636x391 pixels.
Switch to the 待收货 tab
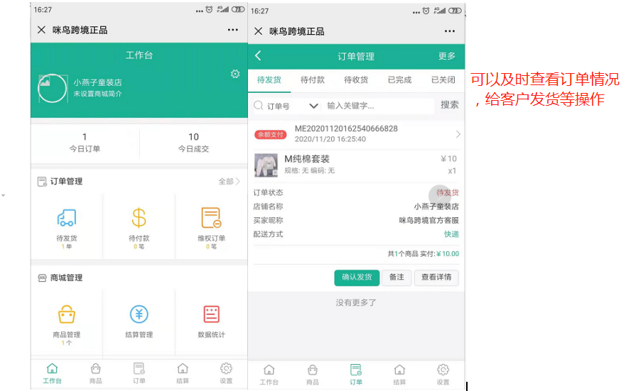pos(356,79)
